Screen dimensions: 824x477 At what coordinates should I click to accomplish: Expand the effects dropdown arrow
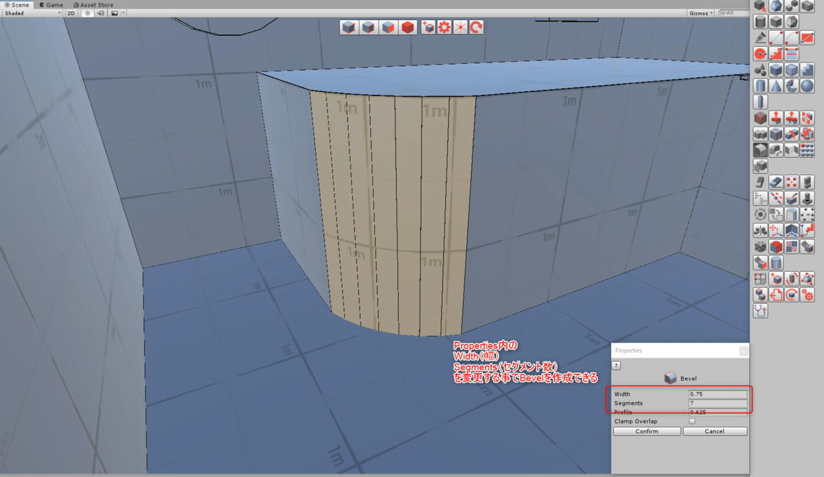(123, 13)
